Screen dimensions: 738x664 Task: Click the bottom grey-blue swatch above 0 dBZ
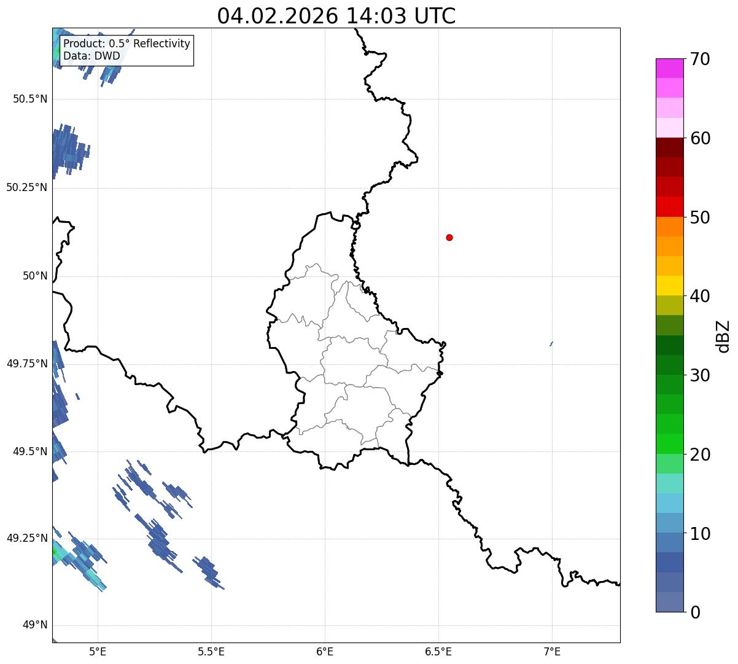tap(669, 602)
